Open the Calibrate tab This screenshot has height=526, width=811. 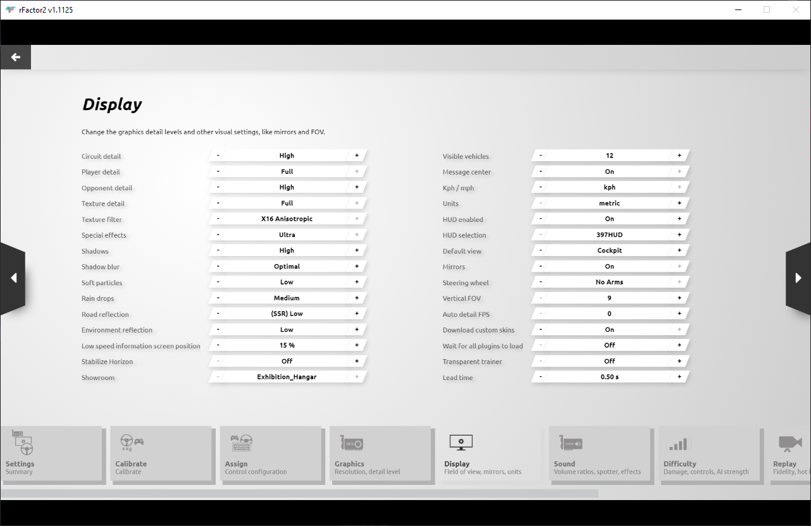[161, 454]
